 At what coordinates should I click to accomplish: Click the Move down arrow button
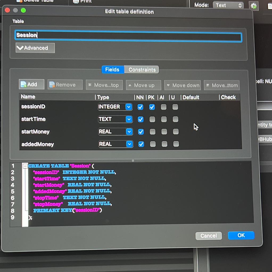183,85
